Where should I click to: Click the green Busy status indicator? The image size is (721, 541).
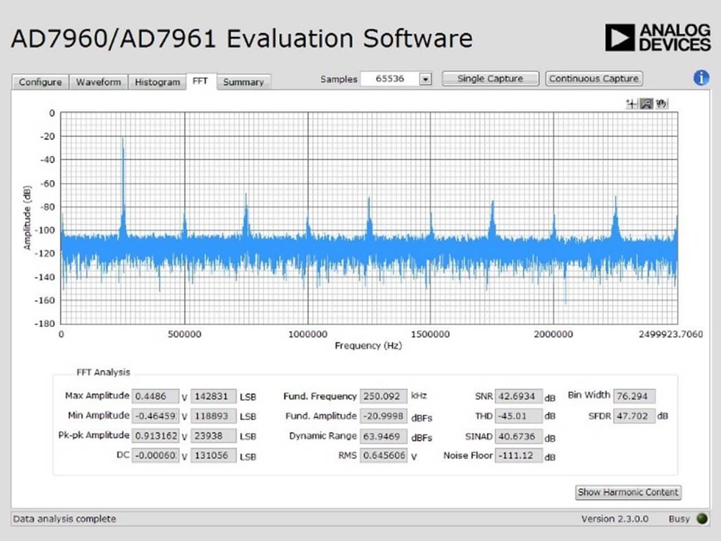[702, 518]
